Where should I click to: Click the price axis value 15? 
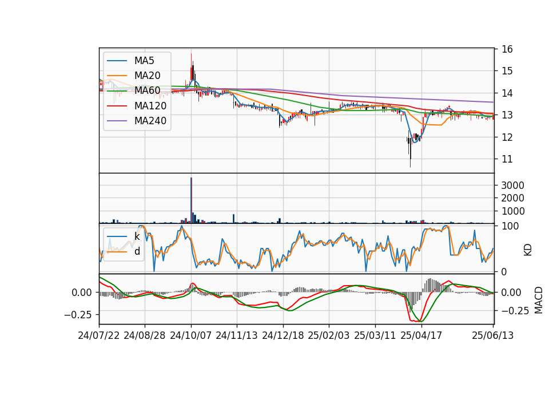pos(507,71)
